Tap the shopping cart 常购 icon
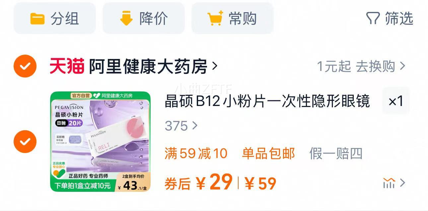Image resolution: width=428 pixels, height=211 pixels. 215,19
